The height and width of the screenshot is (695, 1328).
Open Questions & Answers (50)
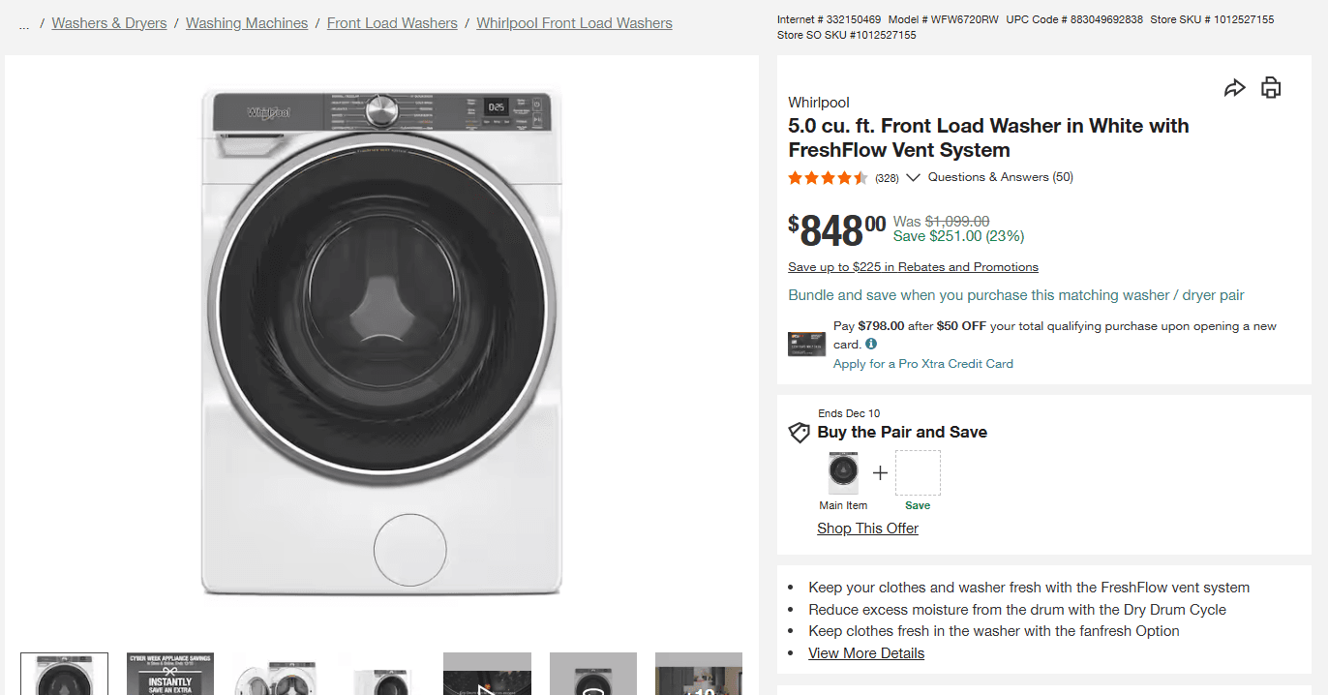pos(1000,176)
